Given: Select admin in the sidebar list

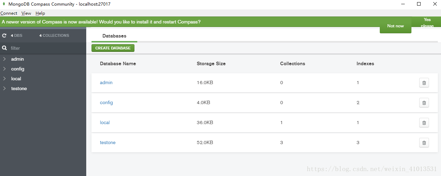Looking at the screenshot, I should [x=18, y=59].
